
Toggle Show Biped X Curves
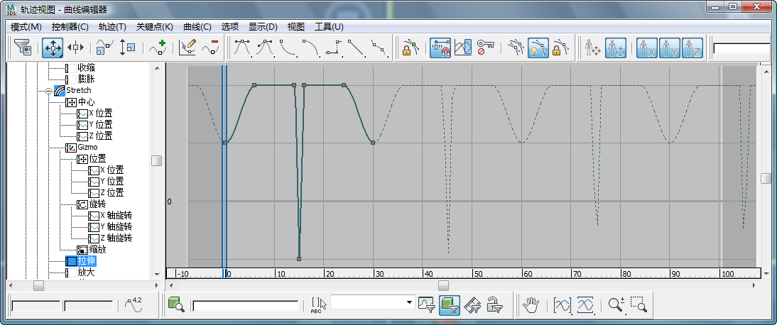pos(647,48)
